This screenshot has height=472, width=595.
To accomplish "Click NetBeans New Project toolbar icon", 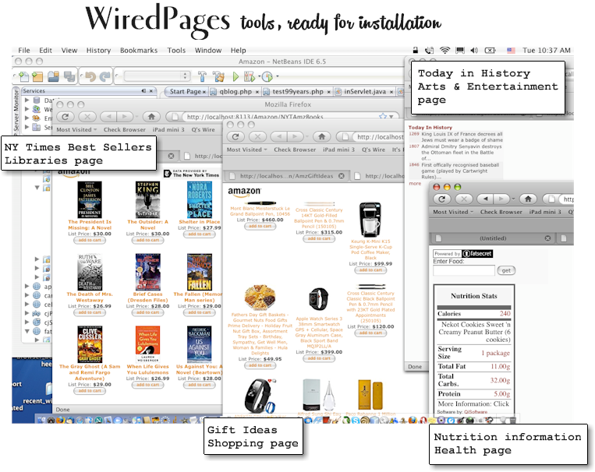I will click(37, 76).
